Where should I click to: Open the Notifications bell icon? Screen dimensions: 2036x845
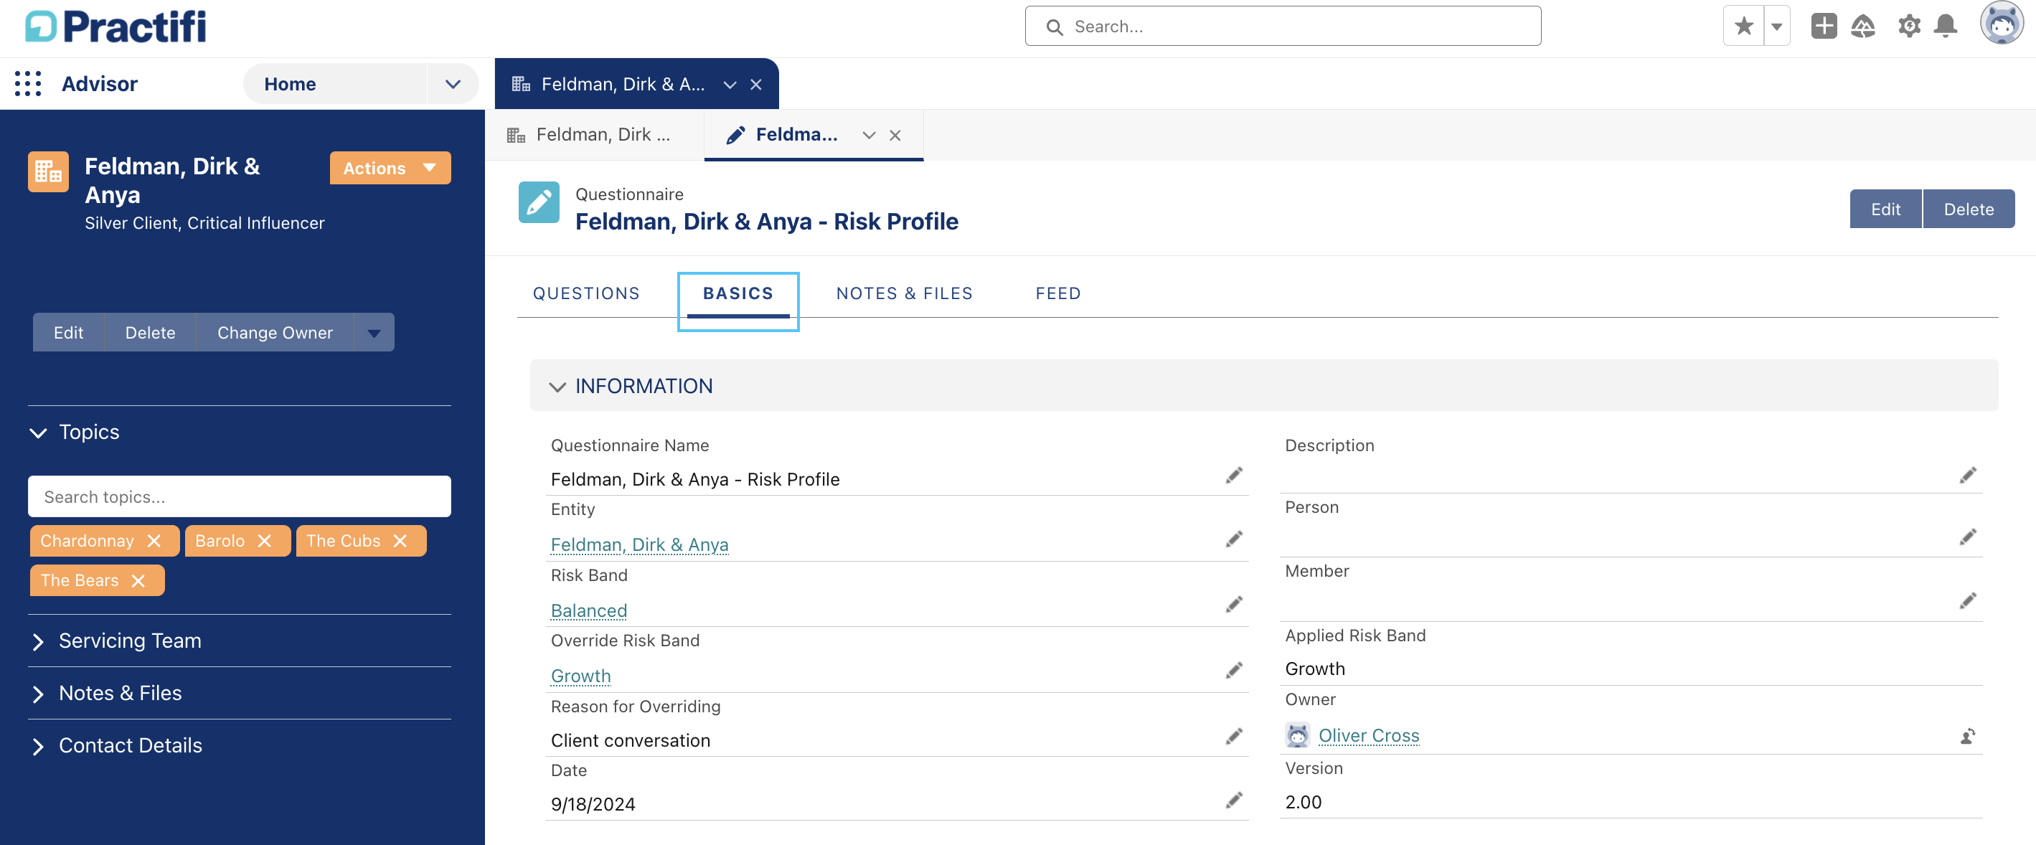(x=1945, y=27)
